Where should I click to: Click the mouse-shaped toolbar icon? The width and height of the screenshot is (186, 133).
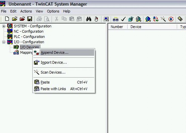96,19
